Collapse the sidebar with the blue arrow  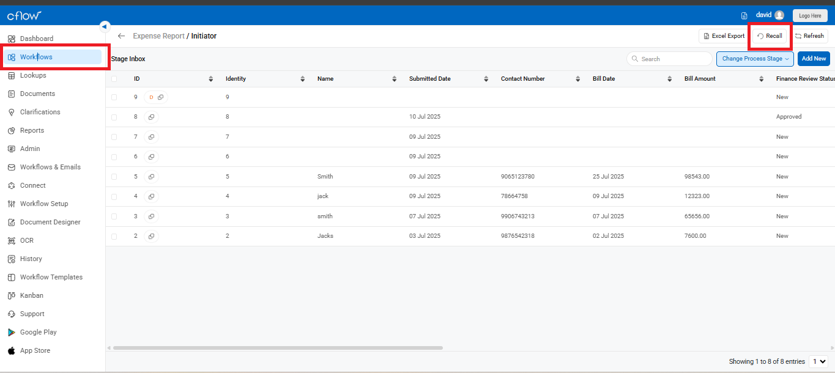(x=105, y=26)
